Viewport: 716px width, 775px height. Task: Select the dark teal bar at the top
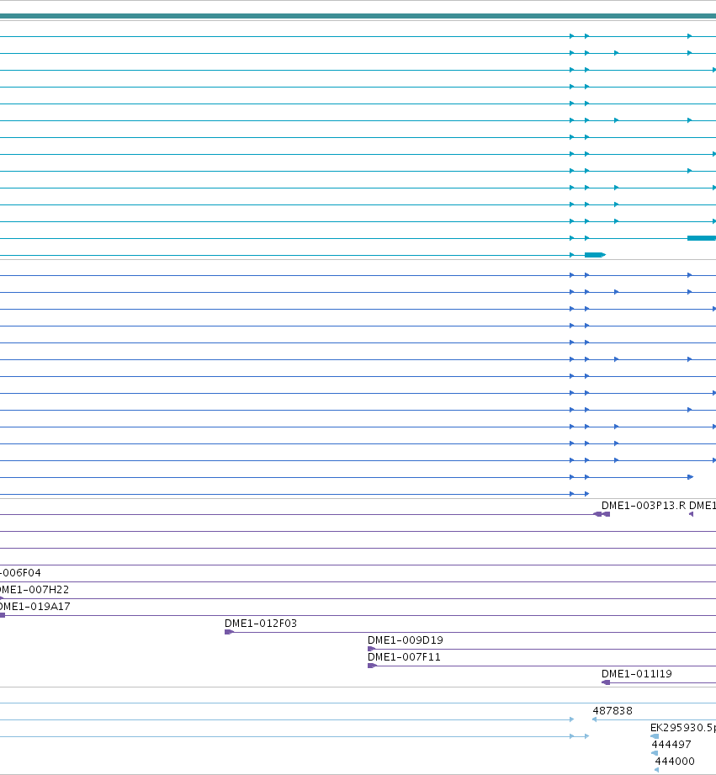[358, 16]
